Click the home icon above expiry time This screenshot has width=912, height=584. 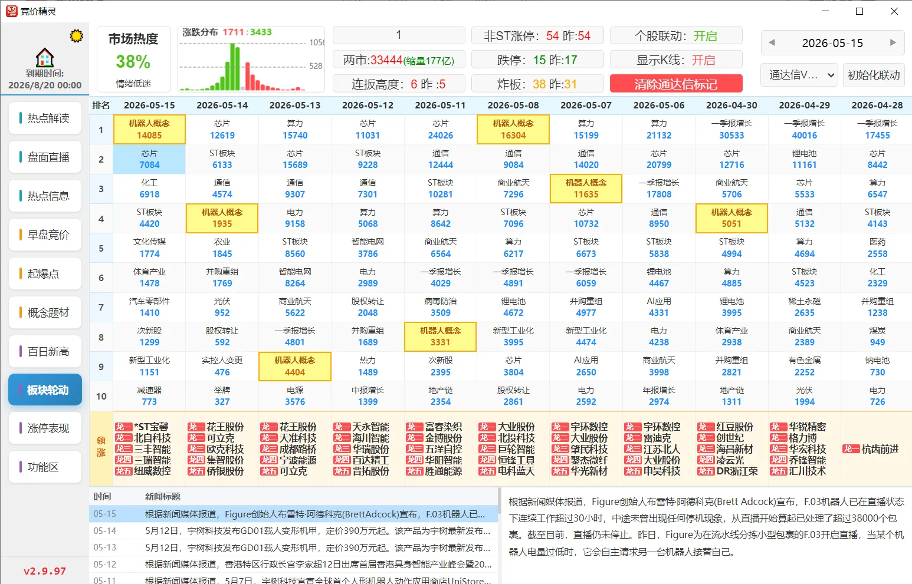[x=45, y=58]
